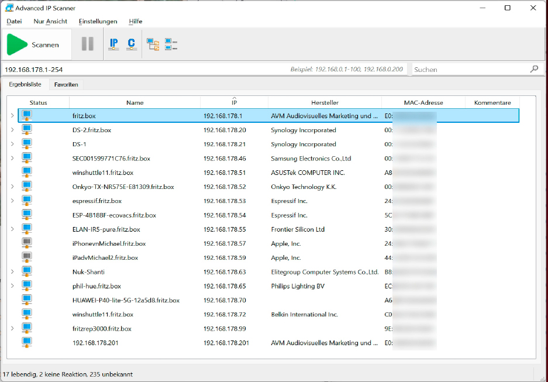Sort by the Name column header
The image size is (548, 382).
click(135, 103)
